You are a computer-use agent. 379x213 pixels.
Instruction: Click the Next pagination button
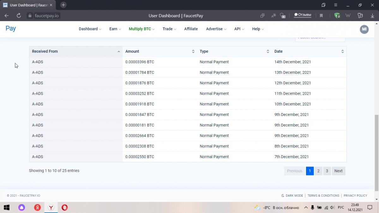[339, 171]
